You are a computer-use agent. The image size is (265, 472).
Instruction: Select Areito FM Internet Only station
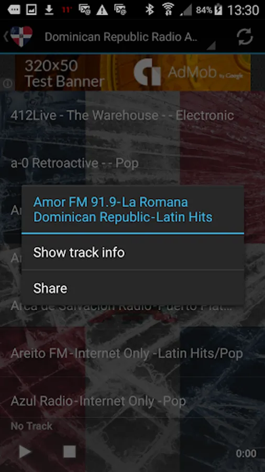[x=132, y=353]
